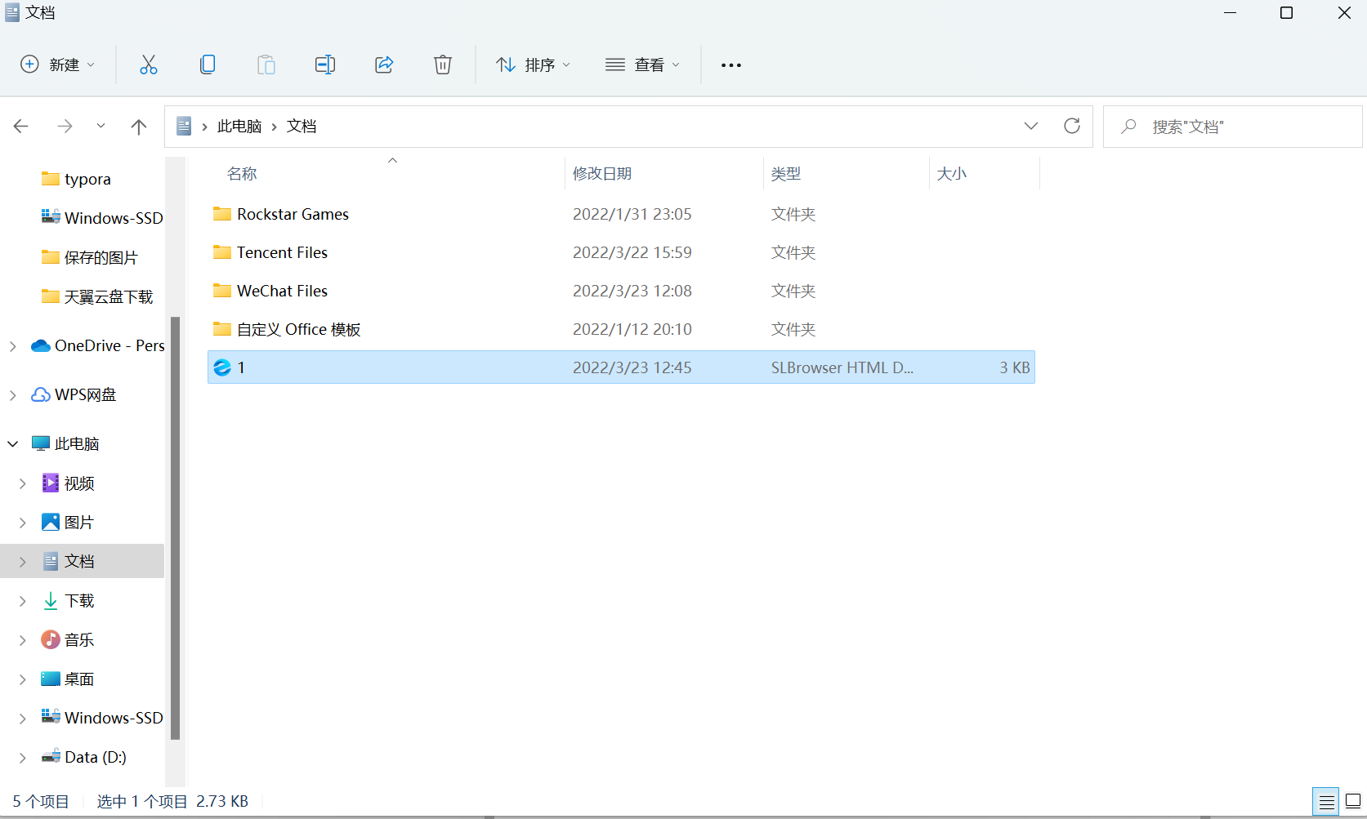Expand 下载 tree node
This screenshot has width=1367, height=819.
(x=22, y=601)
